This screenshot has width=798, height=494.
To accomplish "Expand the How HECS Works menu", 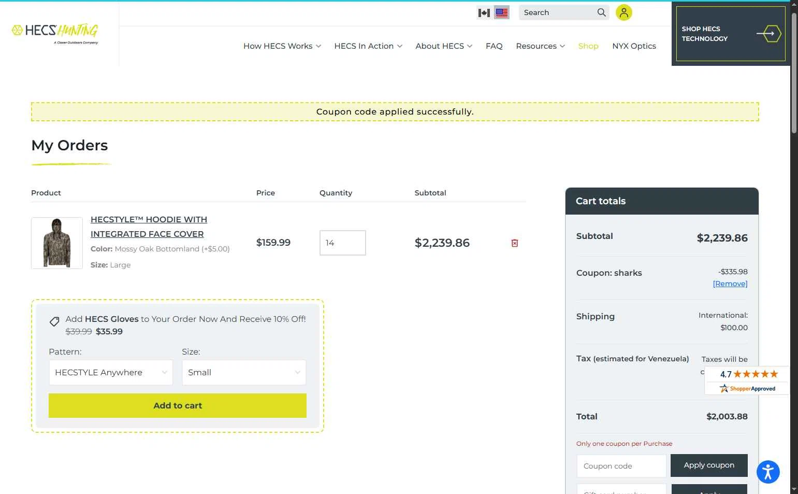I will tap(282, 46).
